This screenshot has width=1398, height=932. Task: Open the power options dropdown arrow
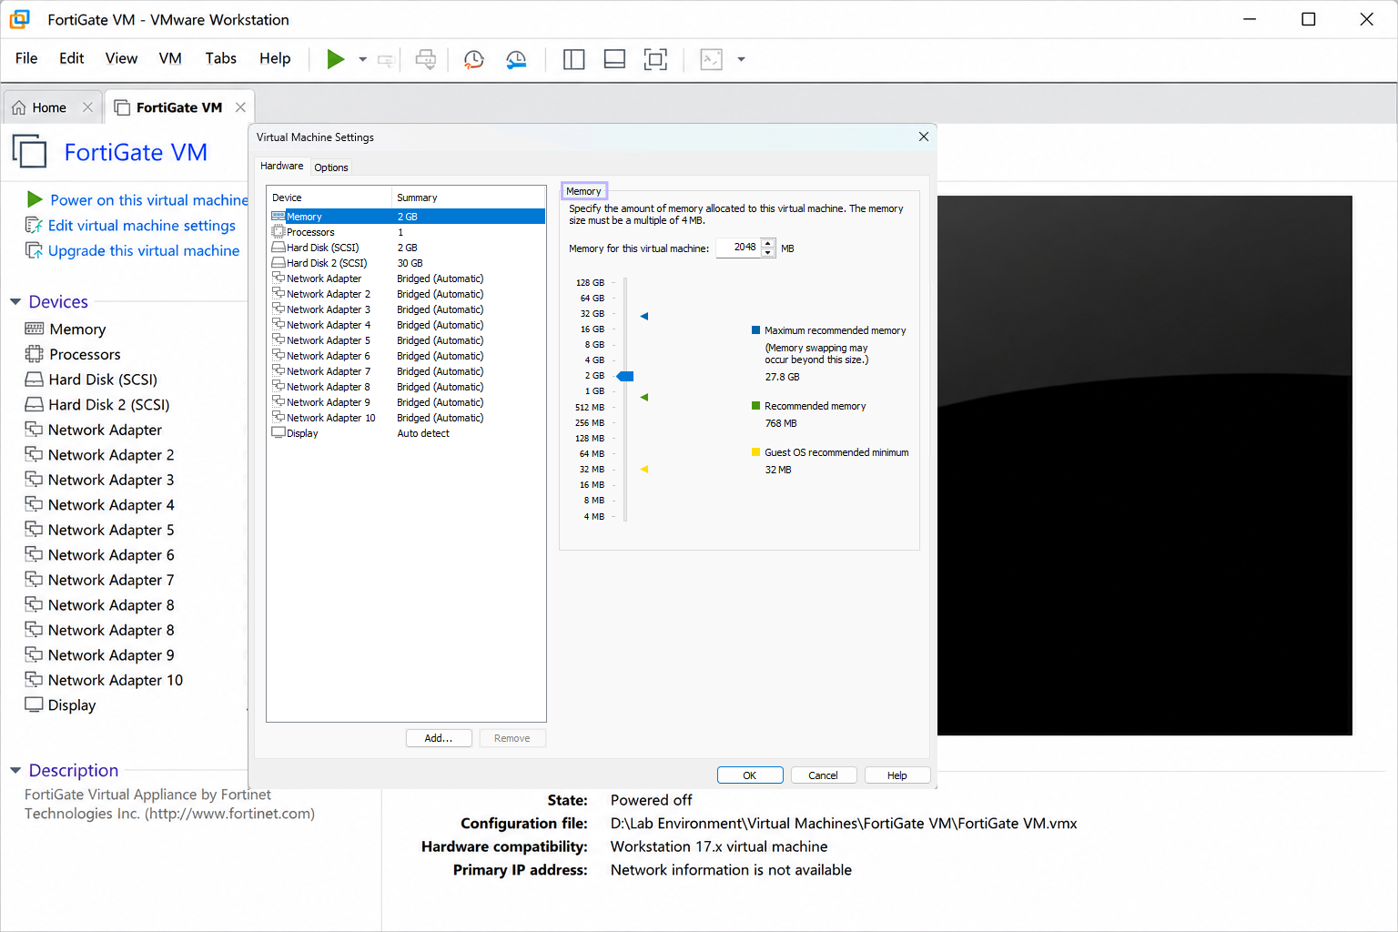[362, 60]
